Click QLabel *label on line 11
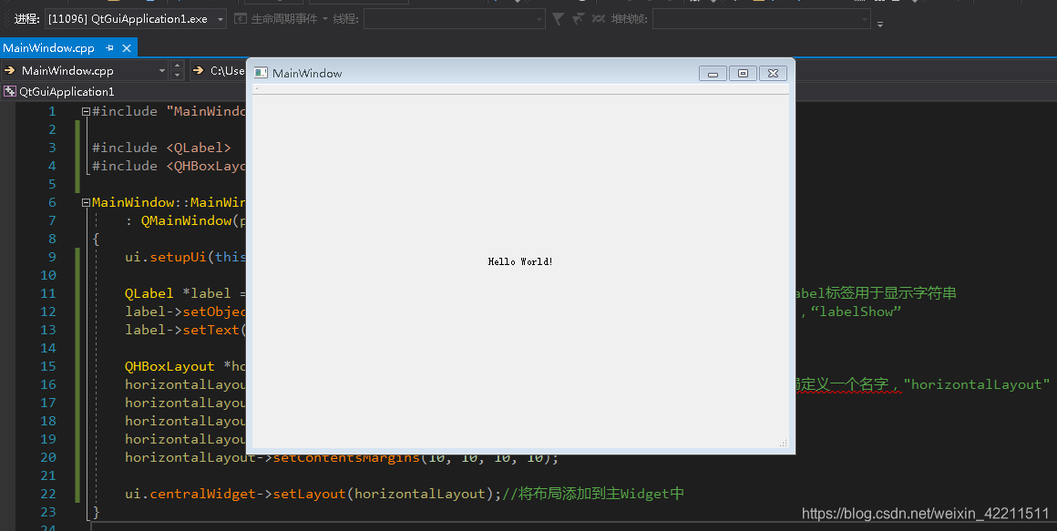The image size is (1057, 531). (178, 293)
